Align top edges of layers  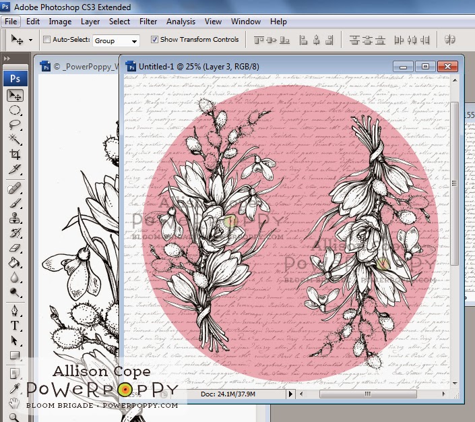click(259, 40)
